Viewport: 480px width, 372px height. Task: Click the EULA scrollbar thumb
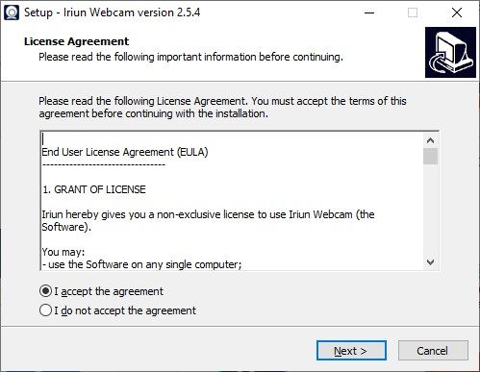point(430,156)
